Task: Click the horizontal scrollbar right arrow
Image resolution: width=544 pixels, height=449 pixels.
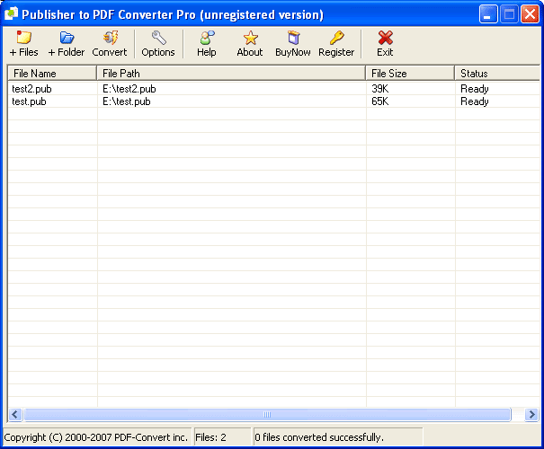Action: (x=531, y=414)
